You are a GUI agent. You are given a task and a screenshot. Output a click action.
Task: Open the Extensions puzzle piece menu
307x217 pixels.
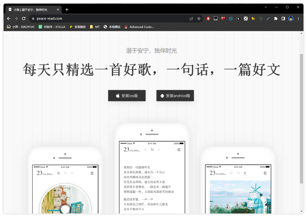coord(276,18)
